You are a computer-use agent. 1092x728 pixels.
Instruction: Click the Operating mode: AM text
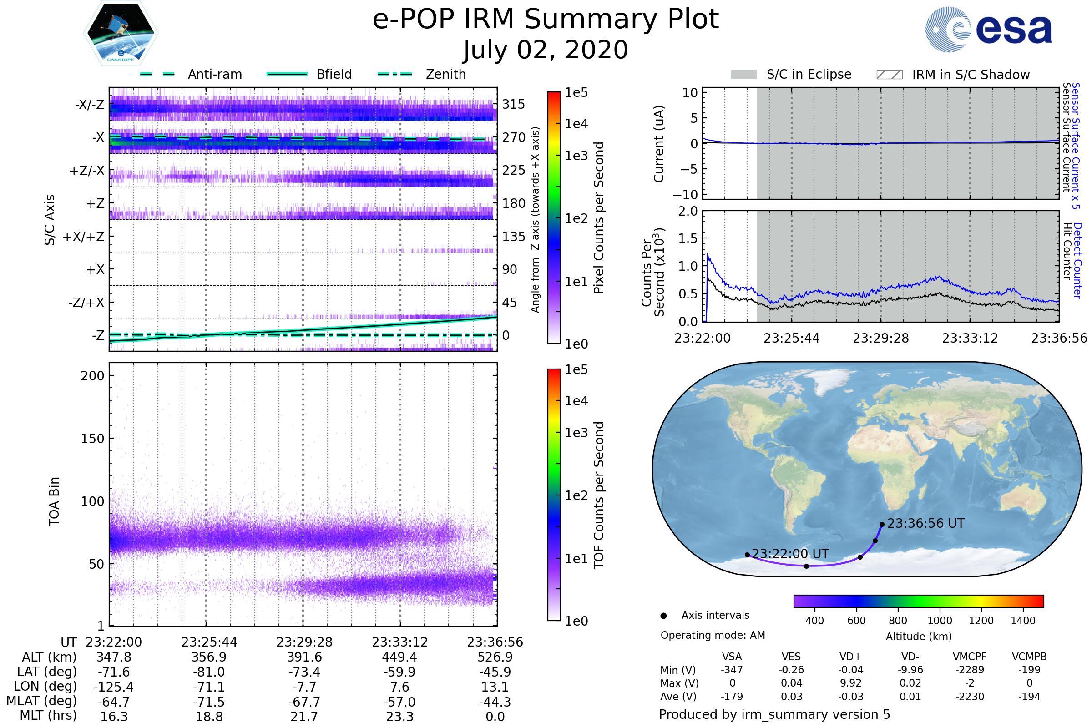713,635
